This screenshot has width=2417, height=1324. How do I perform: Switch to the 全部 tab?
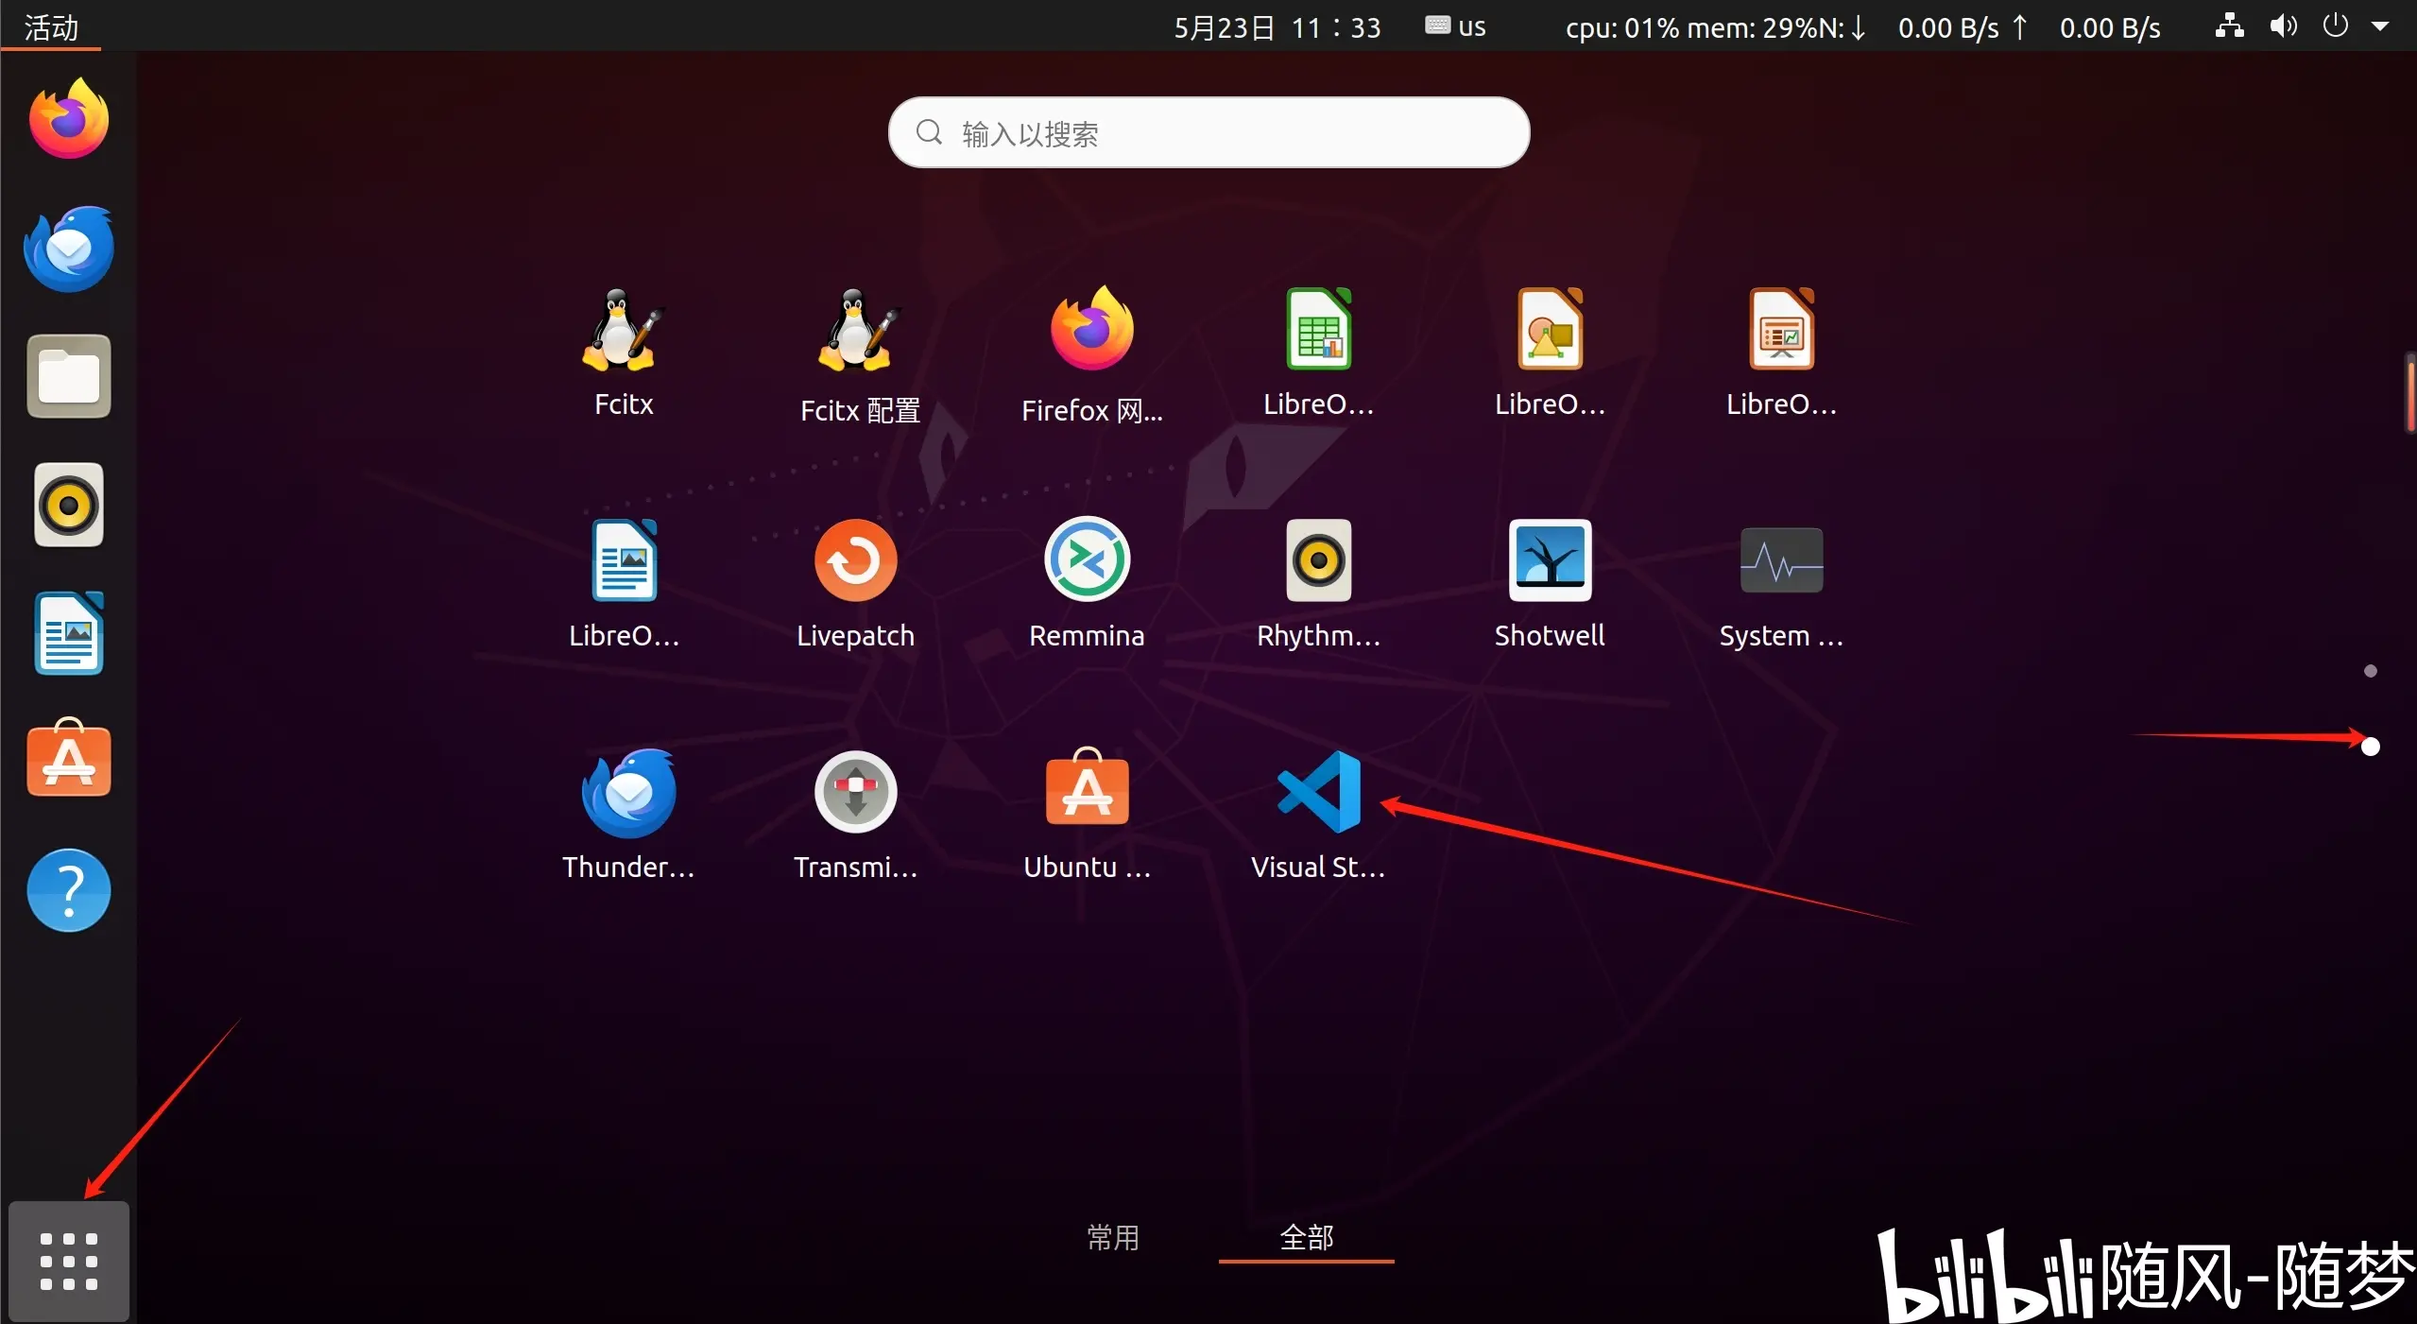(1306, 1237)
